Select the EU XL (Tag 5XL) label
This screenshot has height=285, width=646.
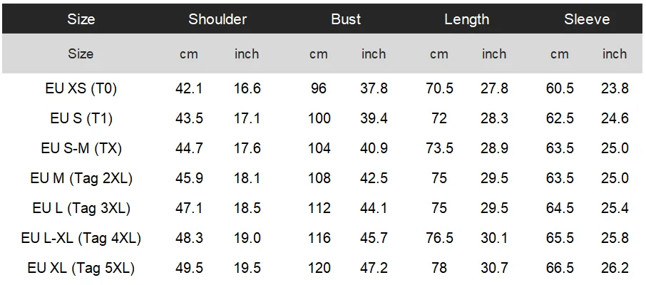[x=81, y=269]
